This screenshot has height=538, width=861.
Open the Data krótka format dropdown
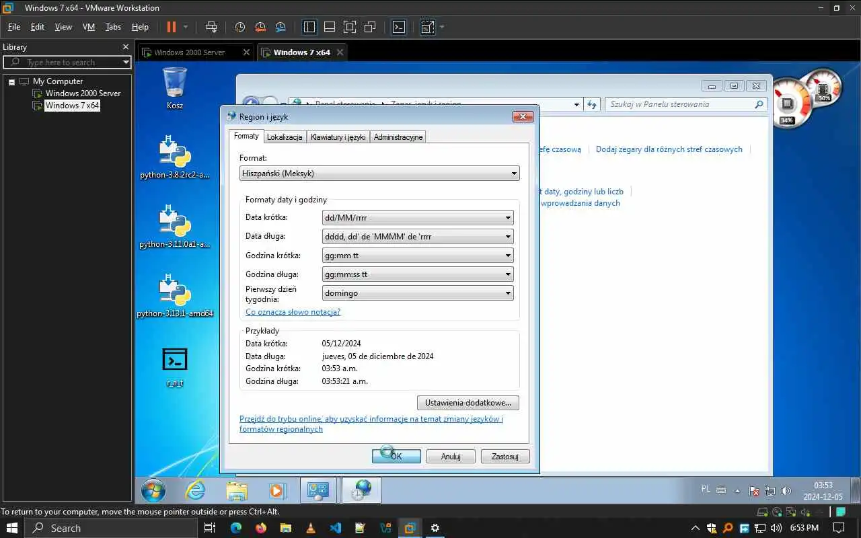[x=418, y=218]
